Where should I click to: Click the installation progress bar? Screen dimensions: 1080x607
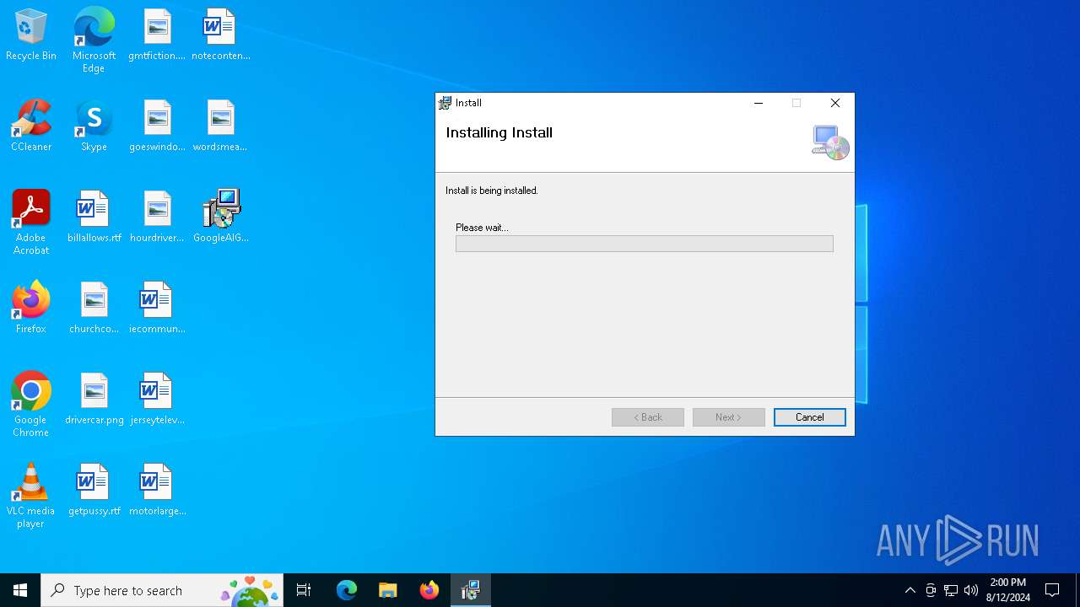(645, 244)
